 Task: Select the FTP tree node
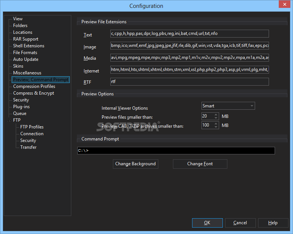(x=17, y=120)
